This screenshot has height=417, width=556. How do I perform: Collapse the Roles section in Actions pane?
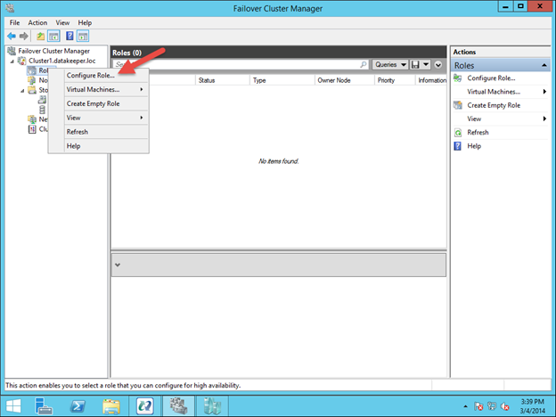[x=544, y=65]
